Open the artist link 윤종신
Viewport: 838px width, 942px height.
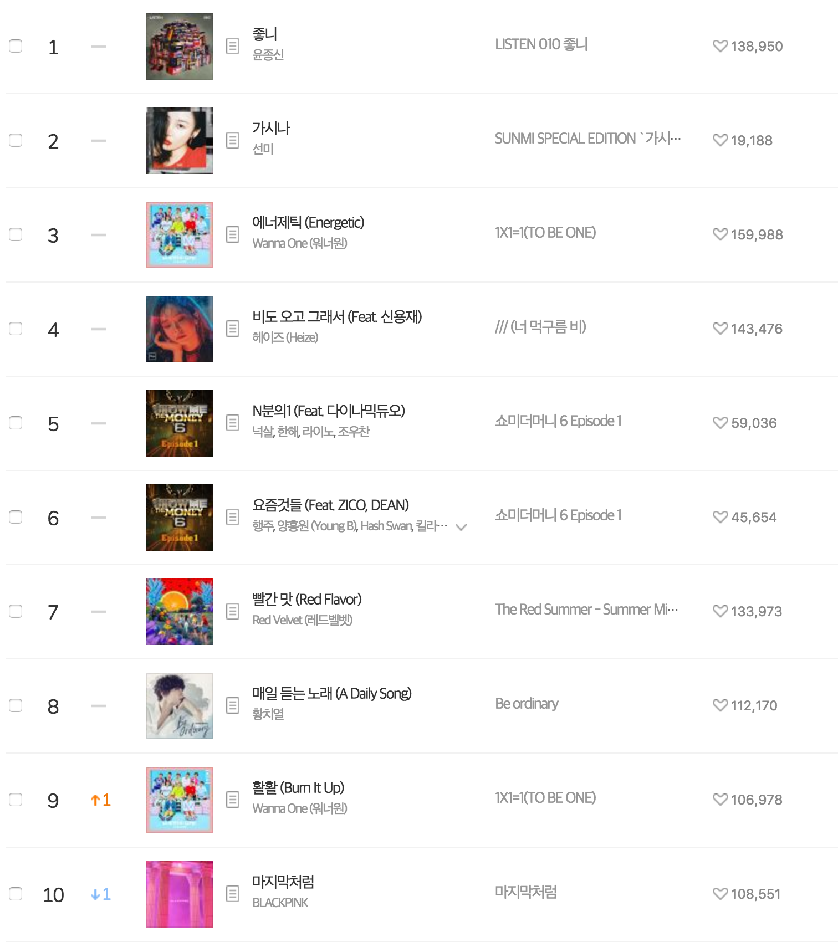point(268,55)
